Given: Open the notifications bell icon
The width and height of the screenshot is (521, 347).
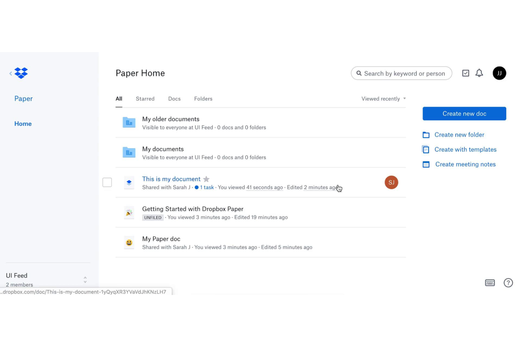Looking at the screenshot, I should pos(479,73).
